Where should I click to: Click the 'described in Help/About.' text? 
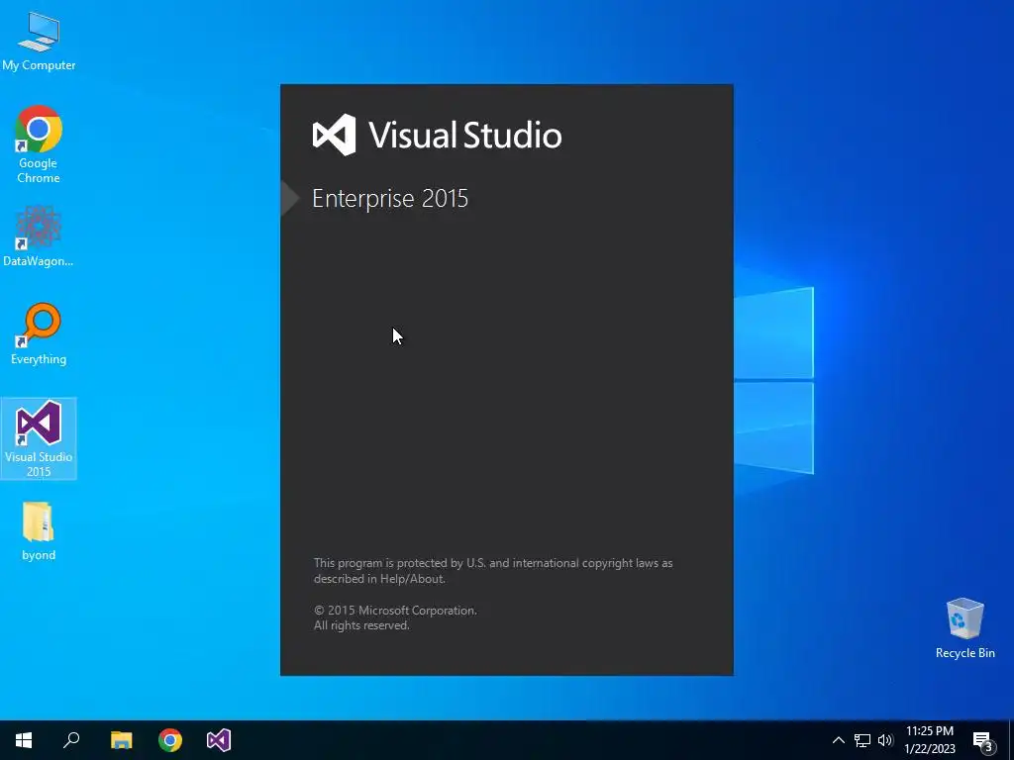point(379,579)
